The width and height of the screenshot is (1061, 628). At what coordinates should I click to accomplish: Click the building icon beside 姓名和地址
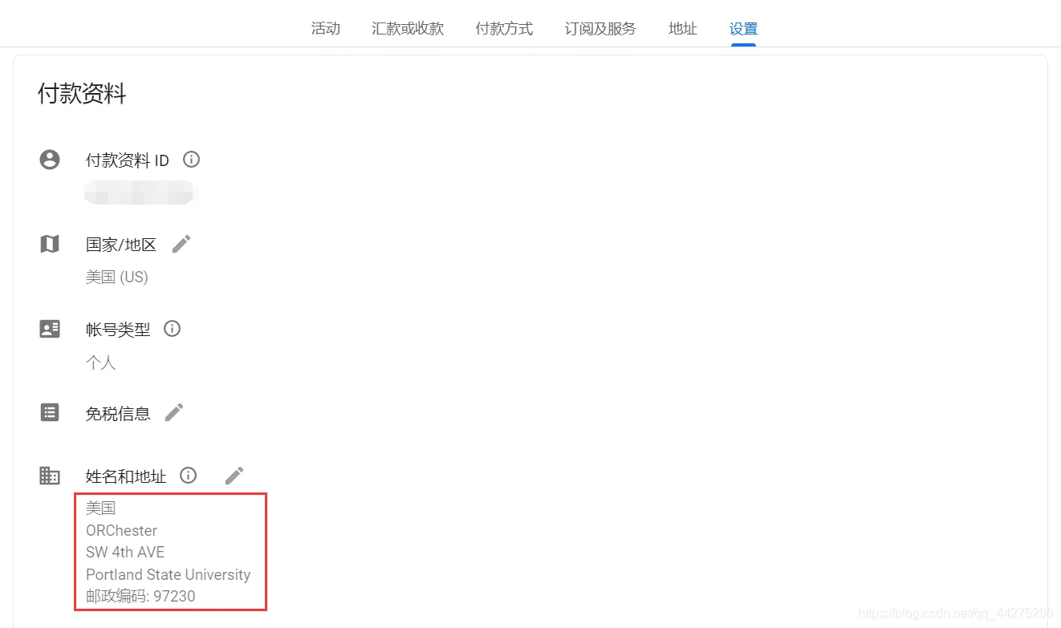click(50, 476)
